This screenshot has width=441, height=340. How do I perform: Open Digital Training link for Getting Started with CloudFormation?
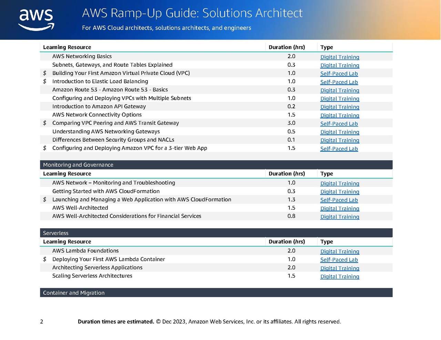[x=340, y=192]
